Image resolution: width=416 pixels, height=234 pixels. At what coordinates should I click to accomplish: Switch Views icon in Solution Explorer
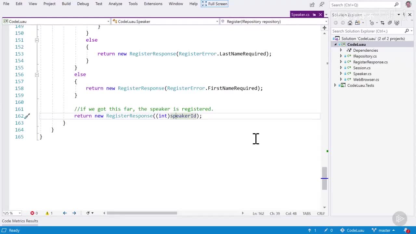(357, 23)
